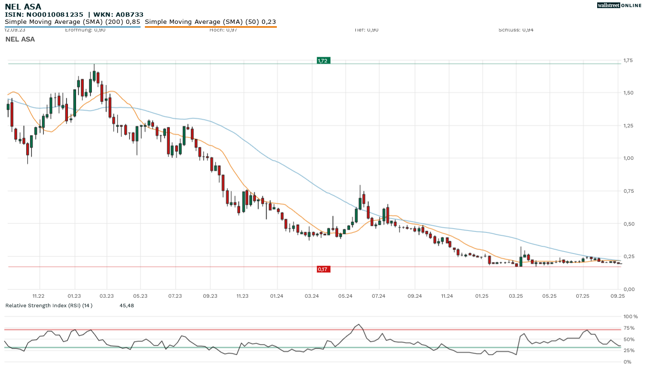The height and width of the screenshot is (375, 645).
Task: Click the 07.24 date axis label
Action: pos(379,296)
